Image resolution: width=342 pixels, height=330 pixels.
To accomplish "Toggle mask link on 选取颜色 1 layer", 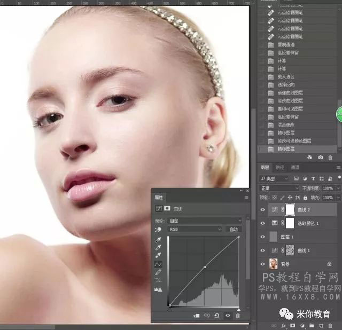I will pyautogui.click(x=283, y=223).
